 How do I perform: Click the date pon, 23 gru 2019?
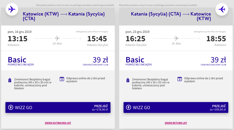137,32
